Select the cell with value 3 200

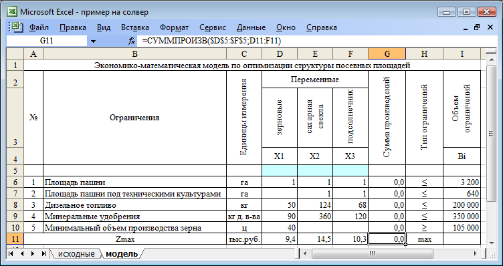(x=462, y=182)
